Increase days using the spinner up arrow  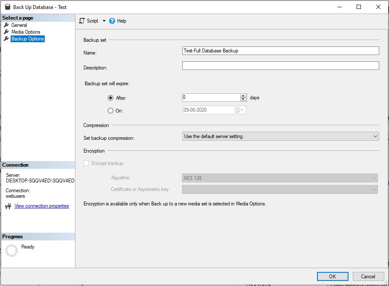243,95
